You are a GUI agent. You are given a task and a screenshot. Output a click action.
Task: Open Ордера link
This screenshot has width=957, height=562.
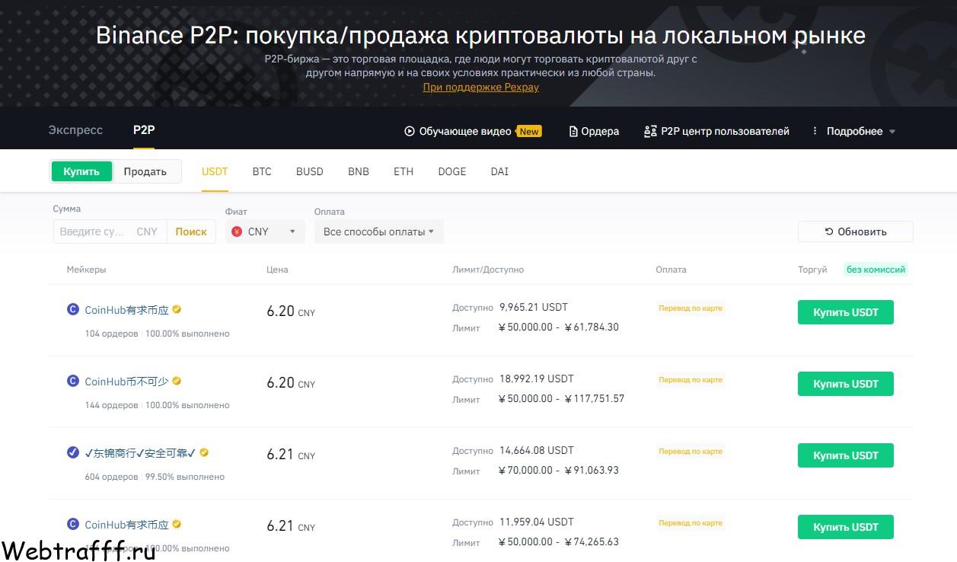(600, 131)
